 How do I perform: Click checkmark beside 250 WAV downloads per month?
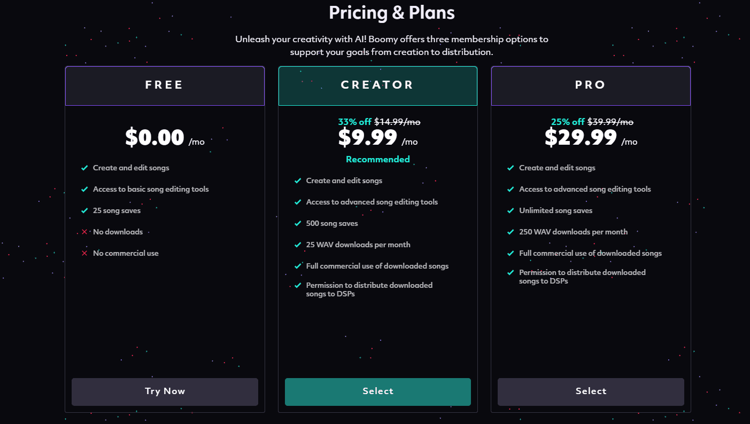(x=511, y=232)
